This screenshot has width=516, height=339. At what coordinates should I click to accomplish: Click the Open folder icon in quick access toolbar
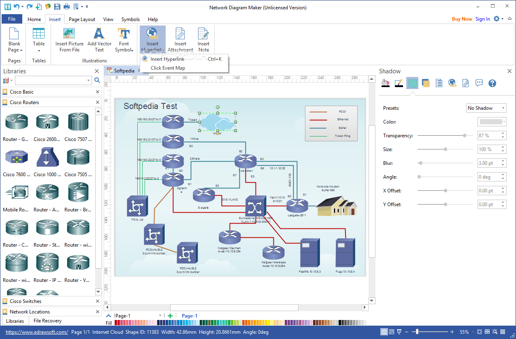pos(48,6)
